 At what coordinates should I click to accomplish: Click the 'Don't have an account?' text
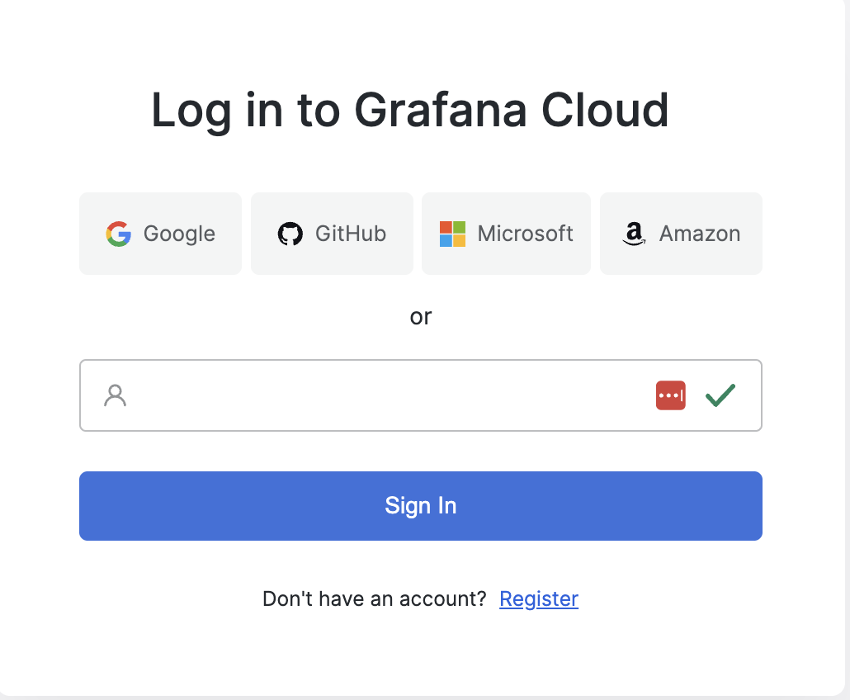coord(375,599)
